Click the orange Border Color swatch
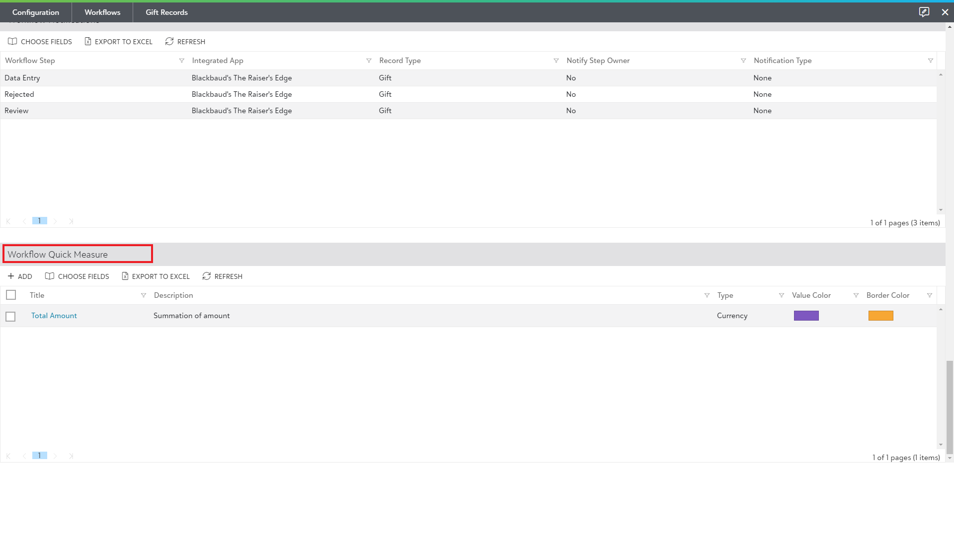Screen dimensions: 954x536 (x=880, y=316)
